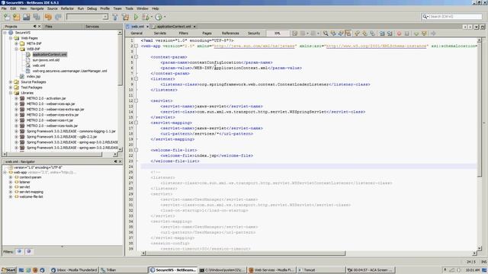Switch to applicationContext.xml editor tab
The height and width of the screenshot is (274, 488).
tap(174, 27)
